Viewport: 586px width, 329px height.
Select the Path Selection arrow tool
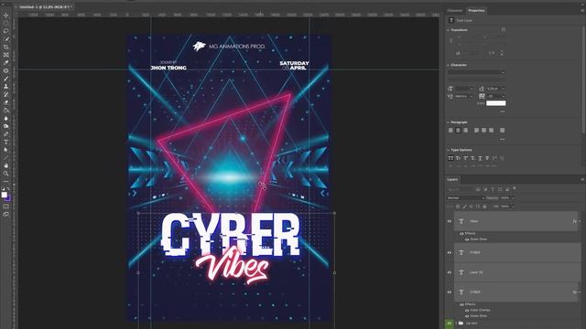click(x=6, y=150)
